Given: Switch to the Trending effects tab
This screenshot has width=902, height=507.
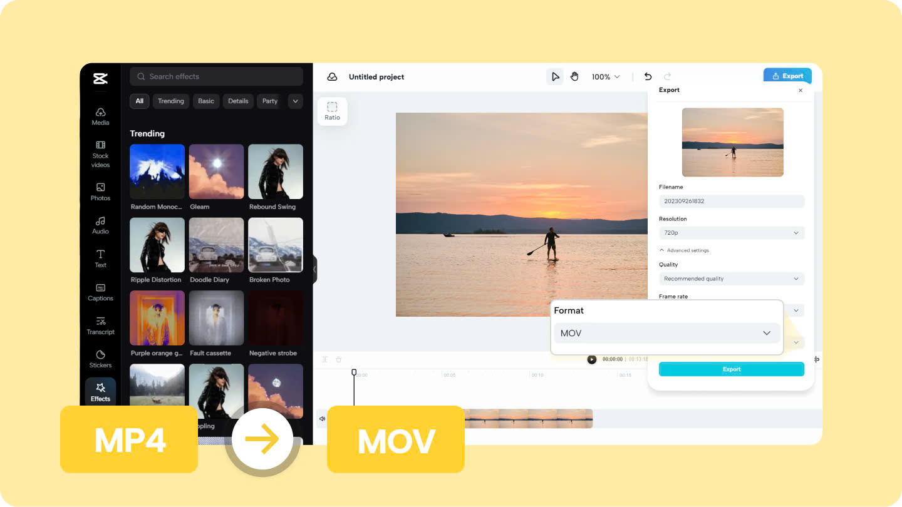Looking at the screenshot, I should tap(170, 101).
